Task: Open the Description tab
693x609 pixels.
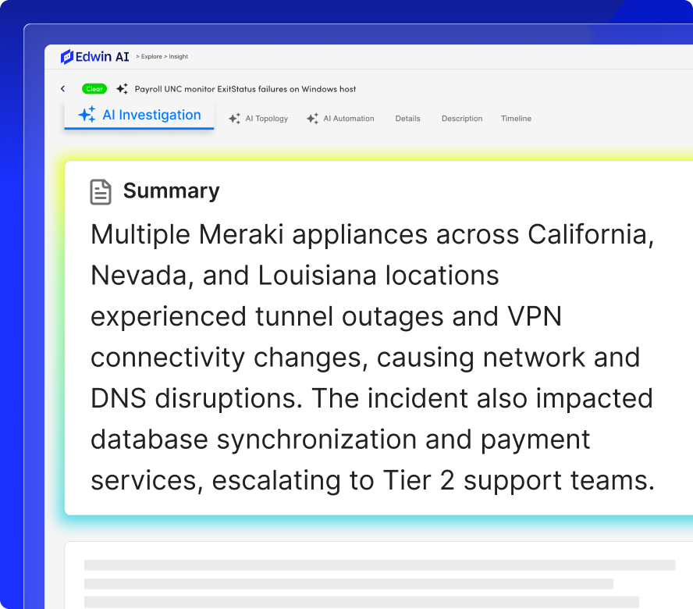Action: [462, 119]
